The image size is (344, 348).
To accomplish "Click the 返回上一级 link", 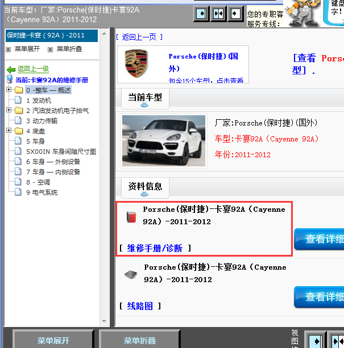I will click(33, 69).
